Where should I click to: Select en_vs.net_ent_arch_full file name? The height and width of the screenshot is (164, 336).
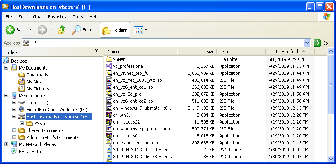[137, 143]
